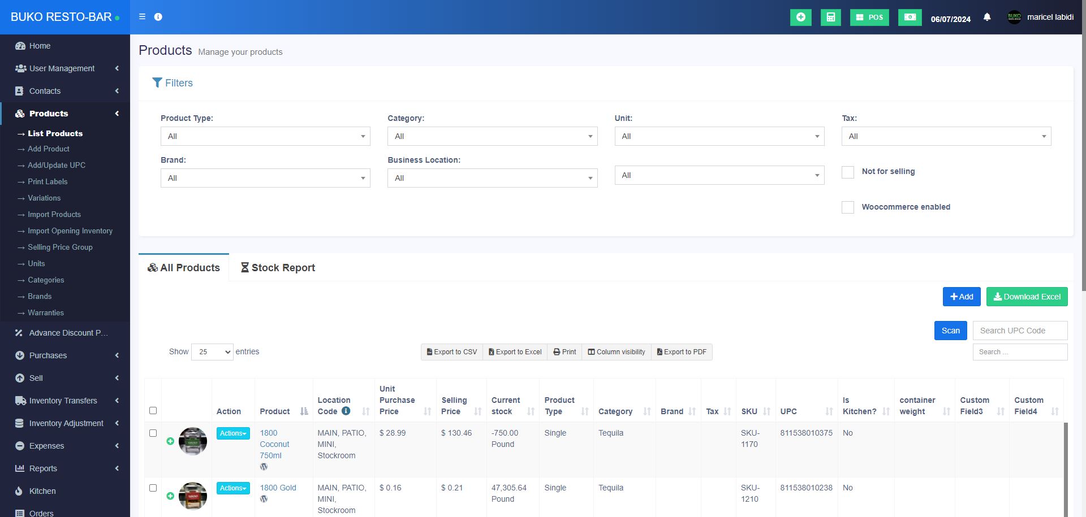Open Add Product in the sidebar
This screenshot has height=517, width=1086.
point(49,149)
